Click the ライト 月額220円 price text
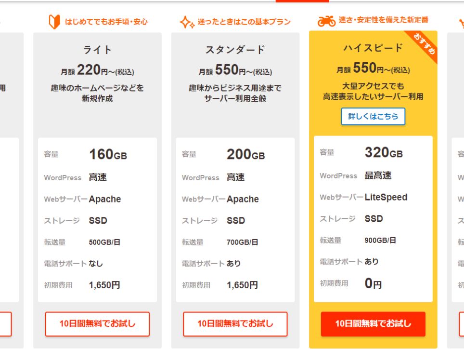 point(97,70)
